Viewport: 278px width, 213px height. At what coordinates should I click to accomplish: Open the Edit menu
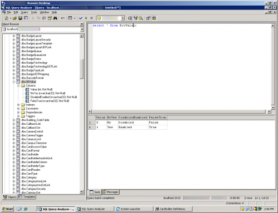coord(16,12)
